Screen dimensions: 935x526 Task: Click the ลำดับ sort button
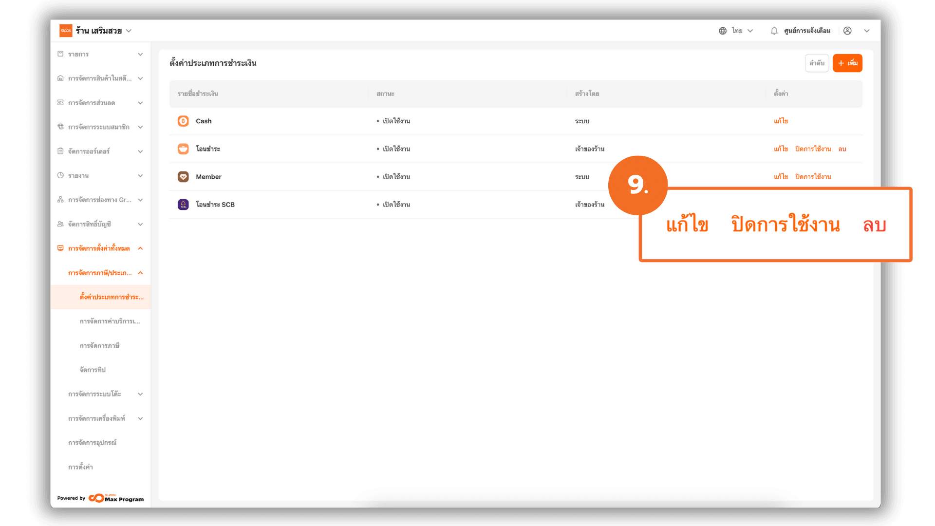[817, 63]
